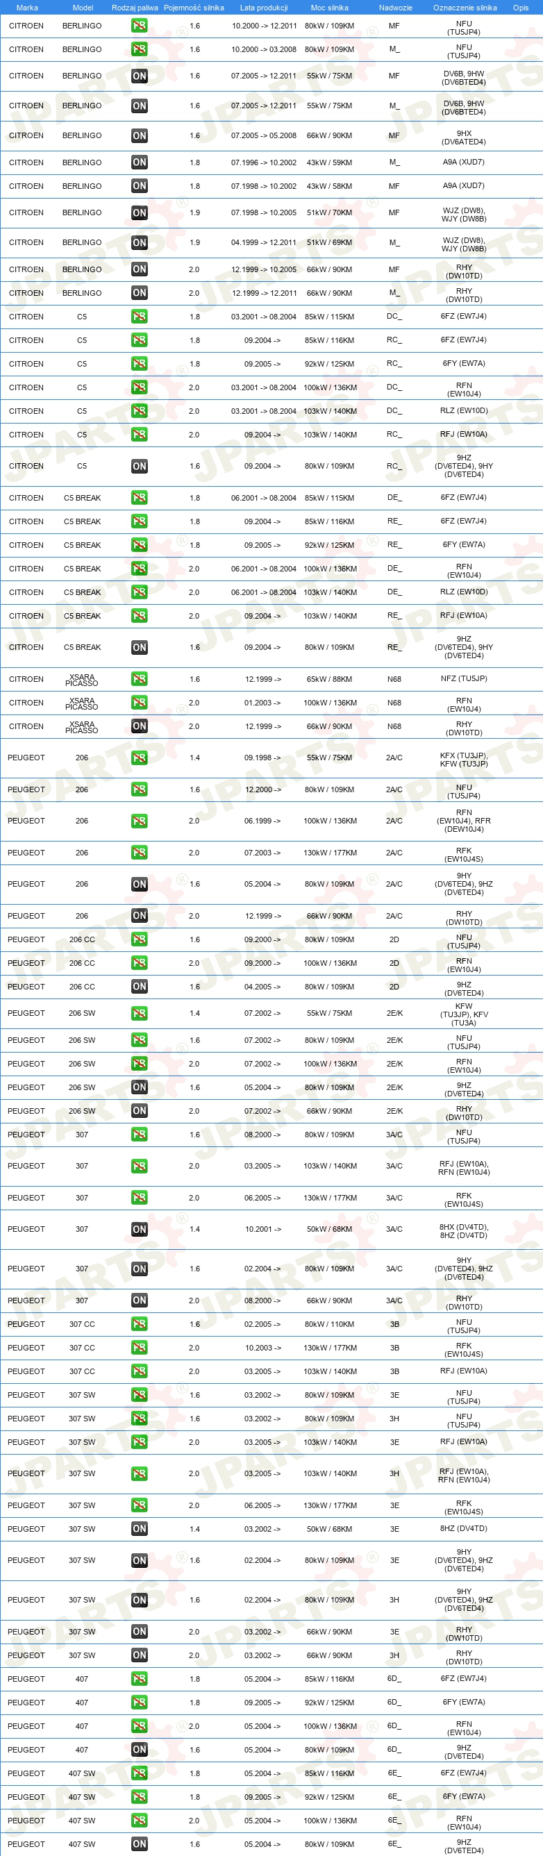
Task: Click 'XSARA PICASSO' model in the RFN (EW10J4) row
Action: [x=82, y=703]
